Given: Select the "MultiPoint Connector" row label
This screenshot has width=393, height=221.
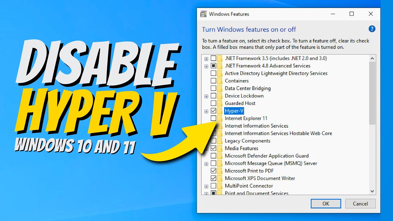Looking at the screenshot, I should [x=249, y=186].
